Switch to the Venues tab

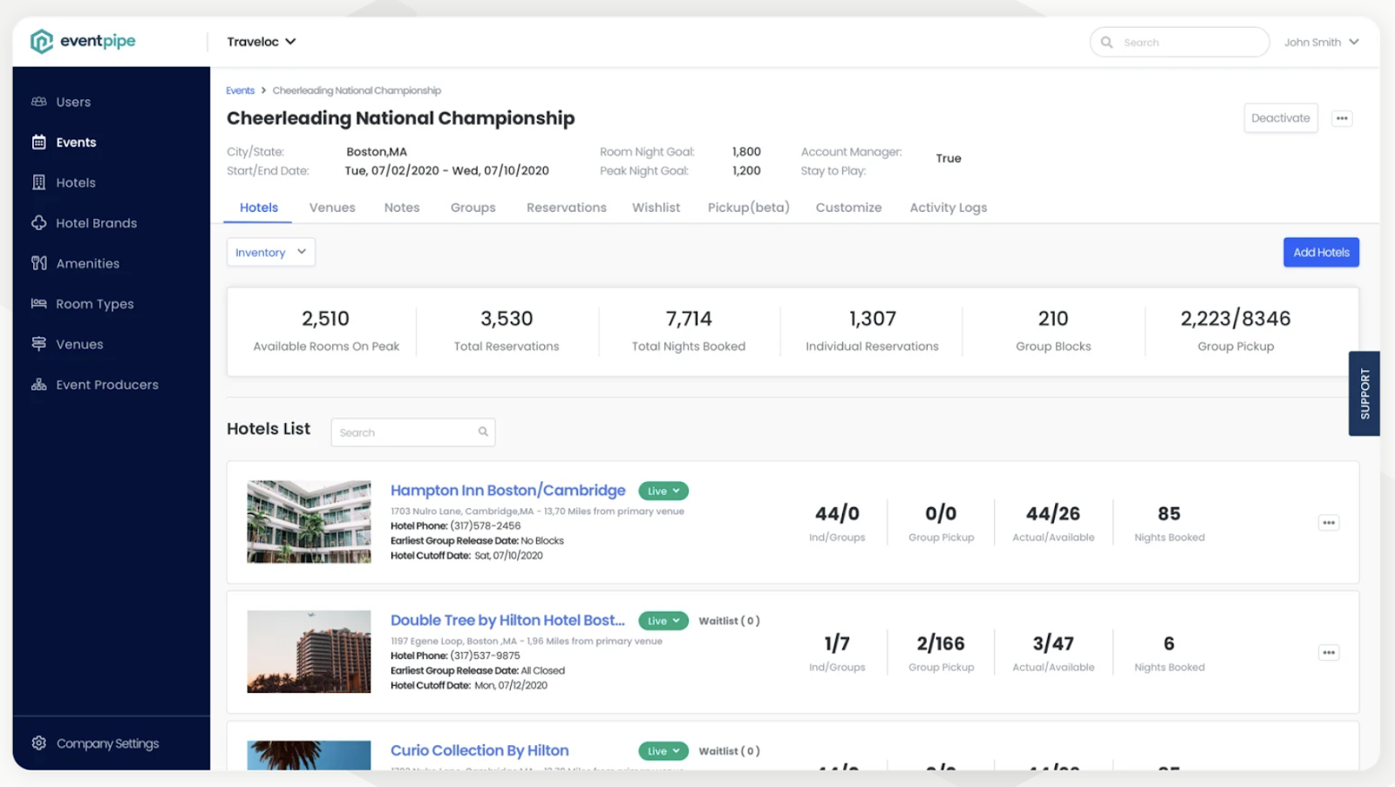tap(332, 207)
